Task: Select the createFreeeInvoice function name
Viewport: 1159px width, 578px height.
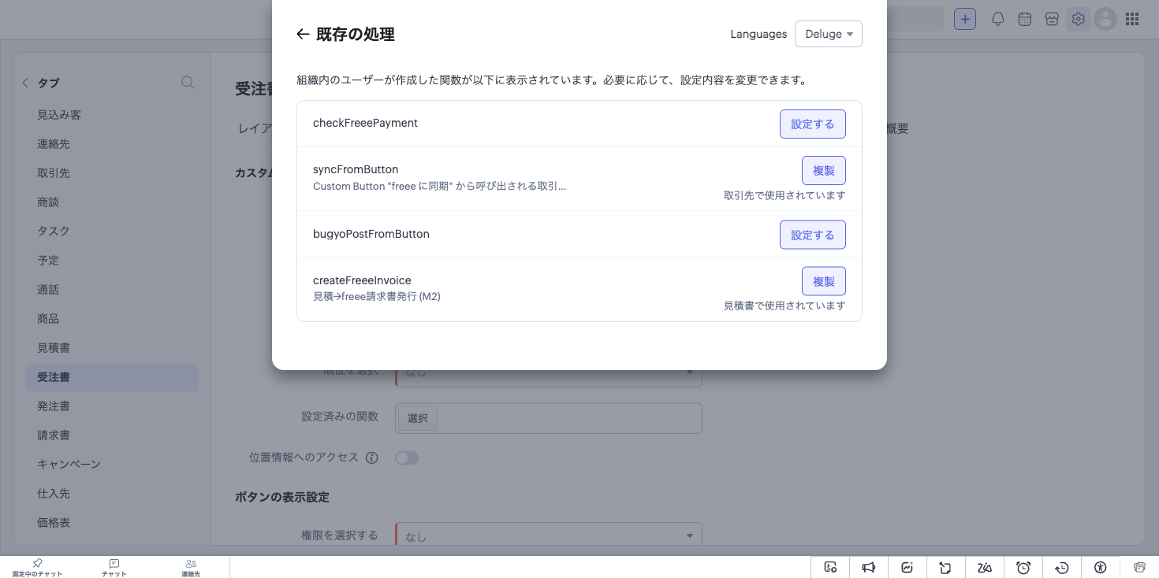Action: [x=362, y=280]
